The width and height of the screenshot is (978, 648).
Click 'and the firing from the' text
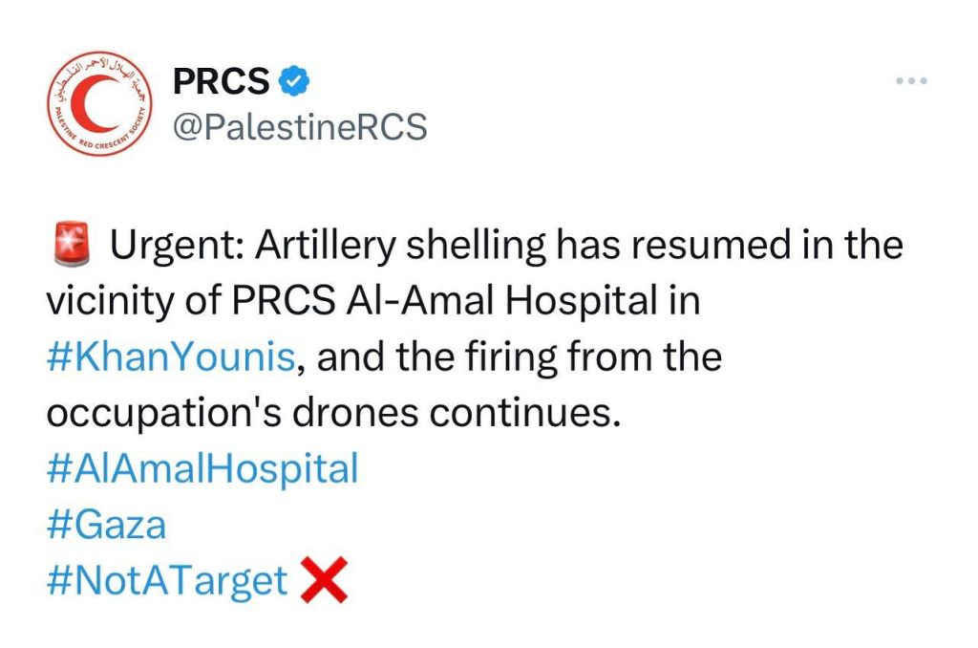point(520,356)
